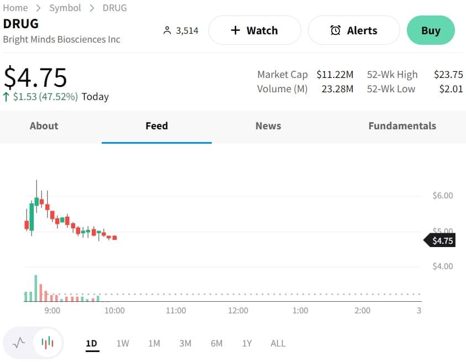Click the plus icon on Watch
Viewport: 466px width, 362px height.
pyautogui.click(x=235, y=30)
